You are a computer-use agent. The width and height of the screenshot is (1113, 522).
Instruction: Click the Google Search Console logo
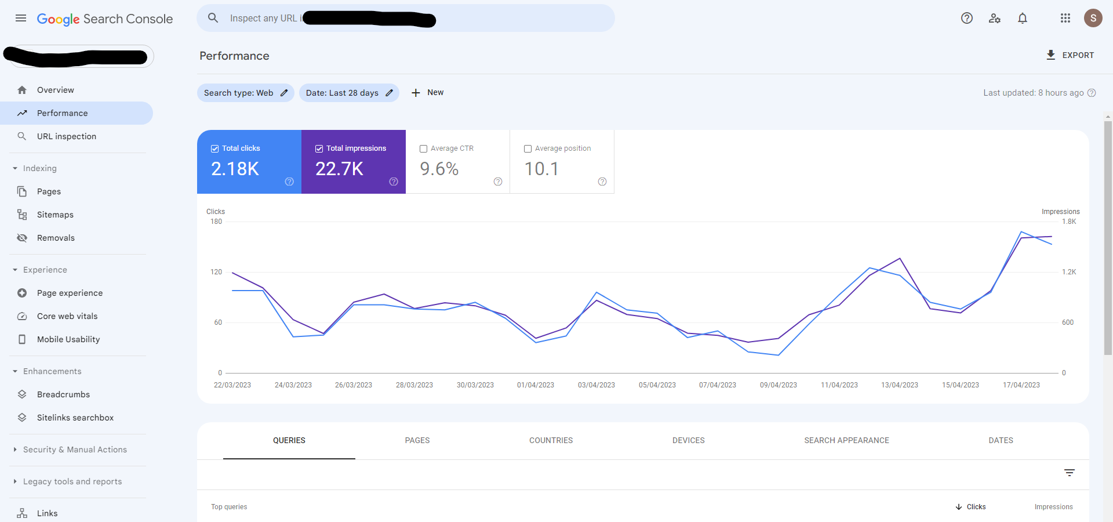click(105, 19)
